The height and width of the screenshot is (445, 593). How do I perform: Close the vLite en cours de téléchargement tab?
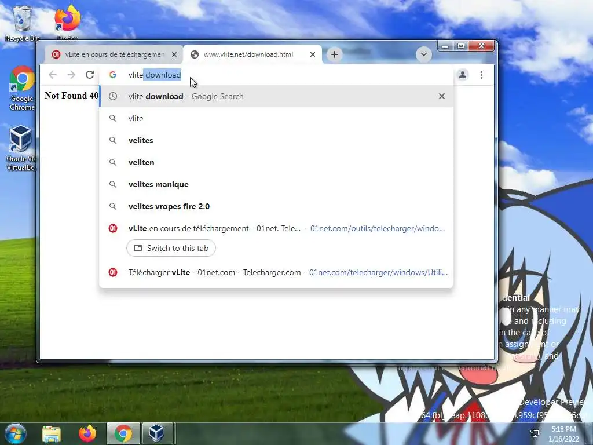(x=174, y=54)
